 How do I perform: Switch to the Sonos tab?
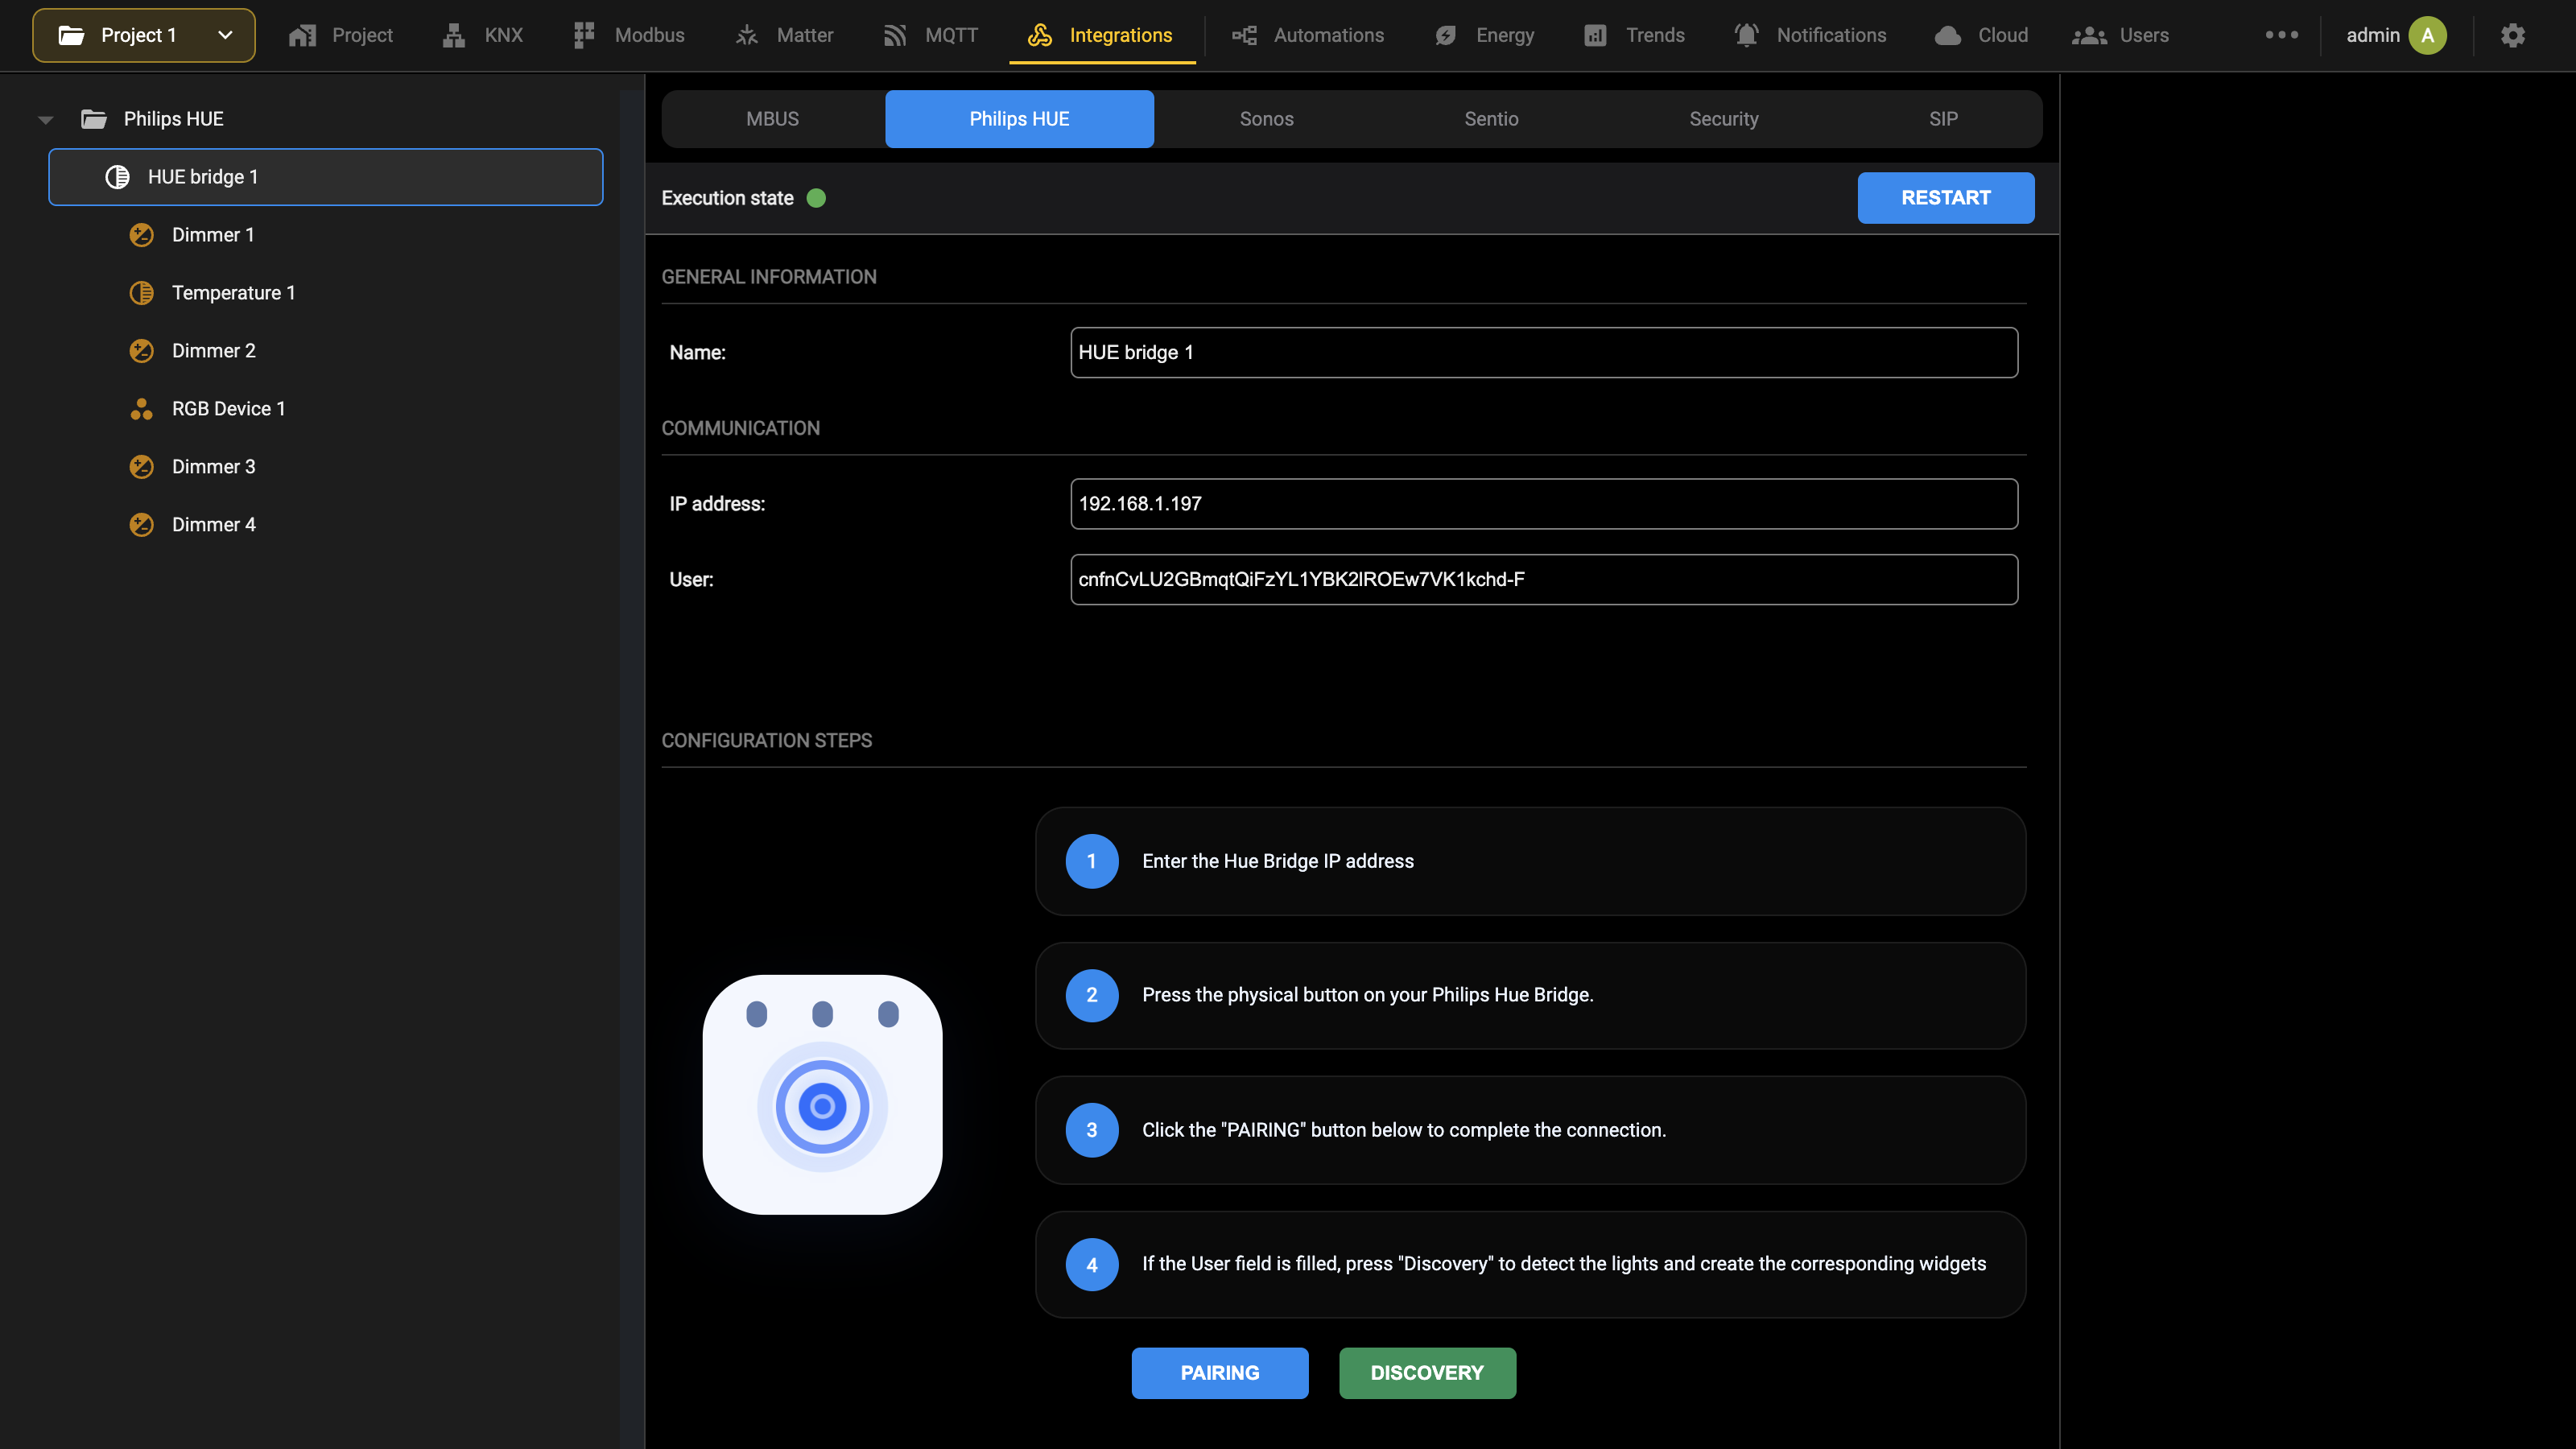tap(1266, 119)
